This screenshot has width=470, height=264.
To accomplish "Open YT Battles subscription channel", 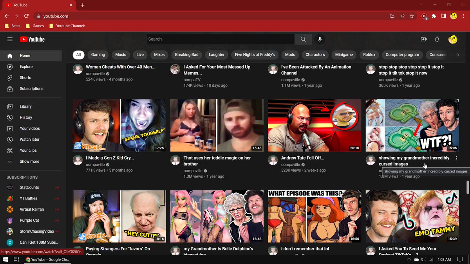I will (31, 198).
